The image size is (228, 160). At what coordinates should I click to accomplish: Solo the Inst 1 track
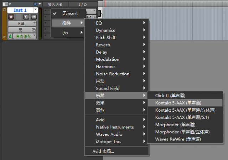26,17
